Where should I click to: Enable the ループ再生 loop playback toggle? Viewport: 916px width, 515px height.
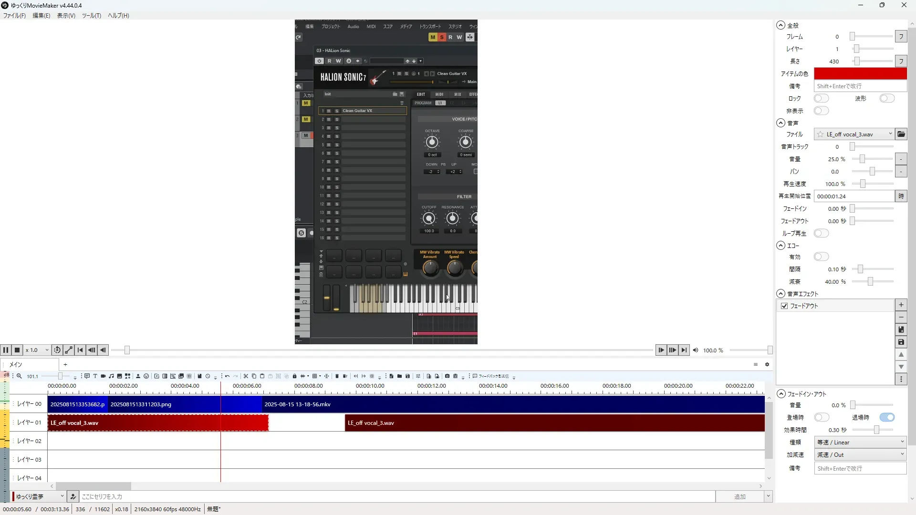(x=821, y=234)
